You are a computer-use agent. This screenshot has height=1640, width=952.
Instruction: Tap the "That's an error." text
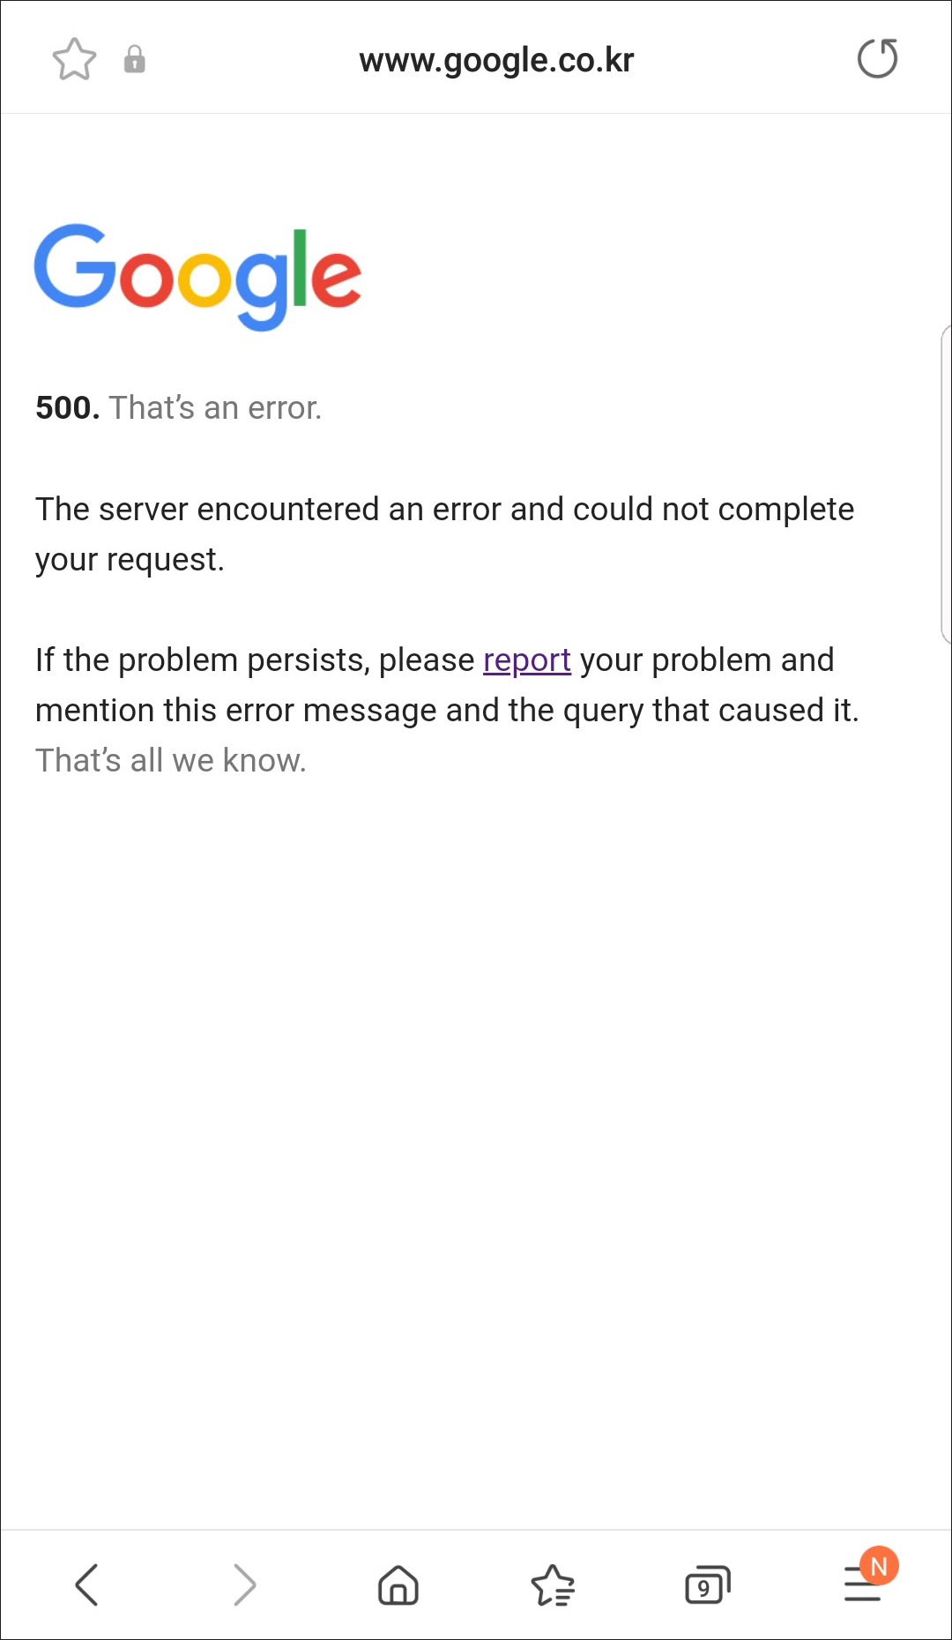click(x=215, y=407)
